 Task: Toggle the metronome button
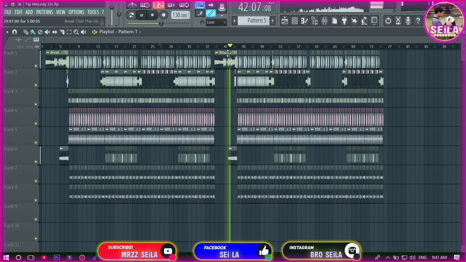coord(132,5)
